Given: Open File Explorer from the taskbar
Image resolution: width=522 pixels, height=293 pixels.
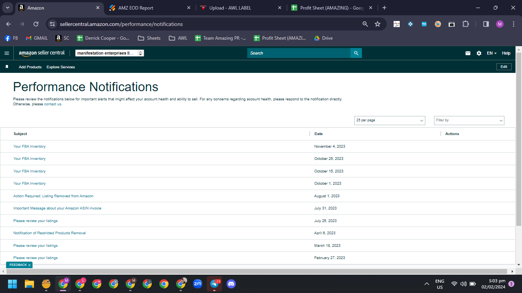Looking at the screenshot, I should [29, 284].
